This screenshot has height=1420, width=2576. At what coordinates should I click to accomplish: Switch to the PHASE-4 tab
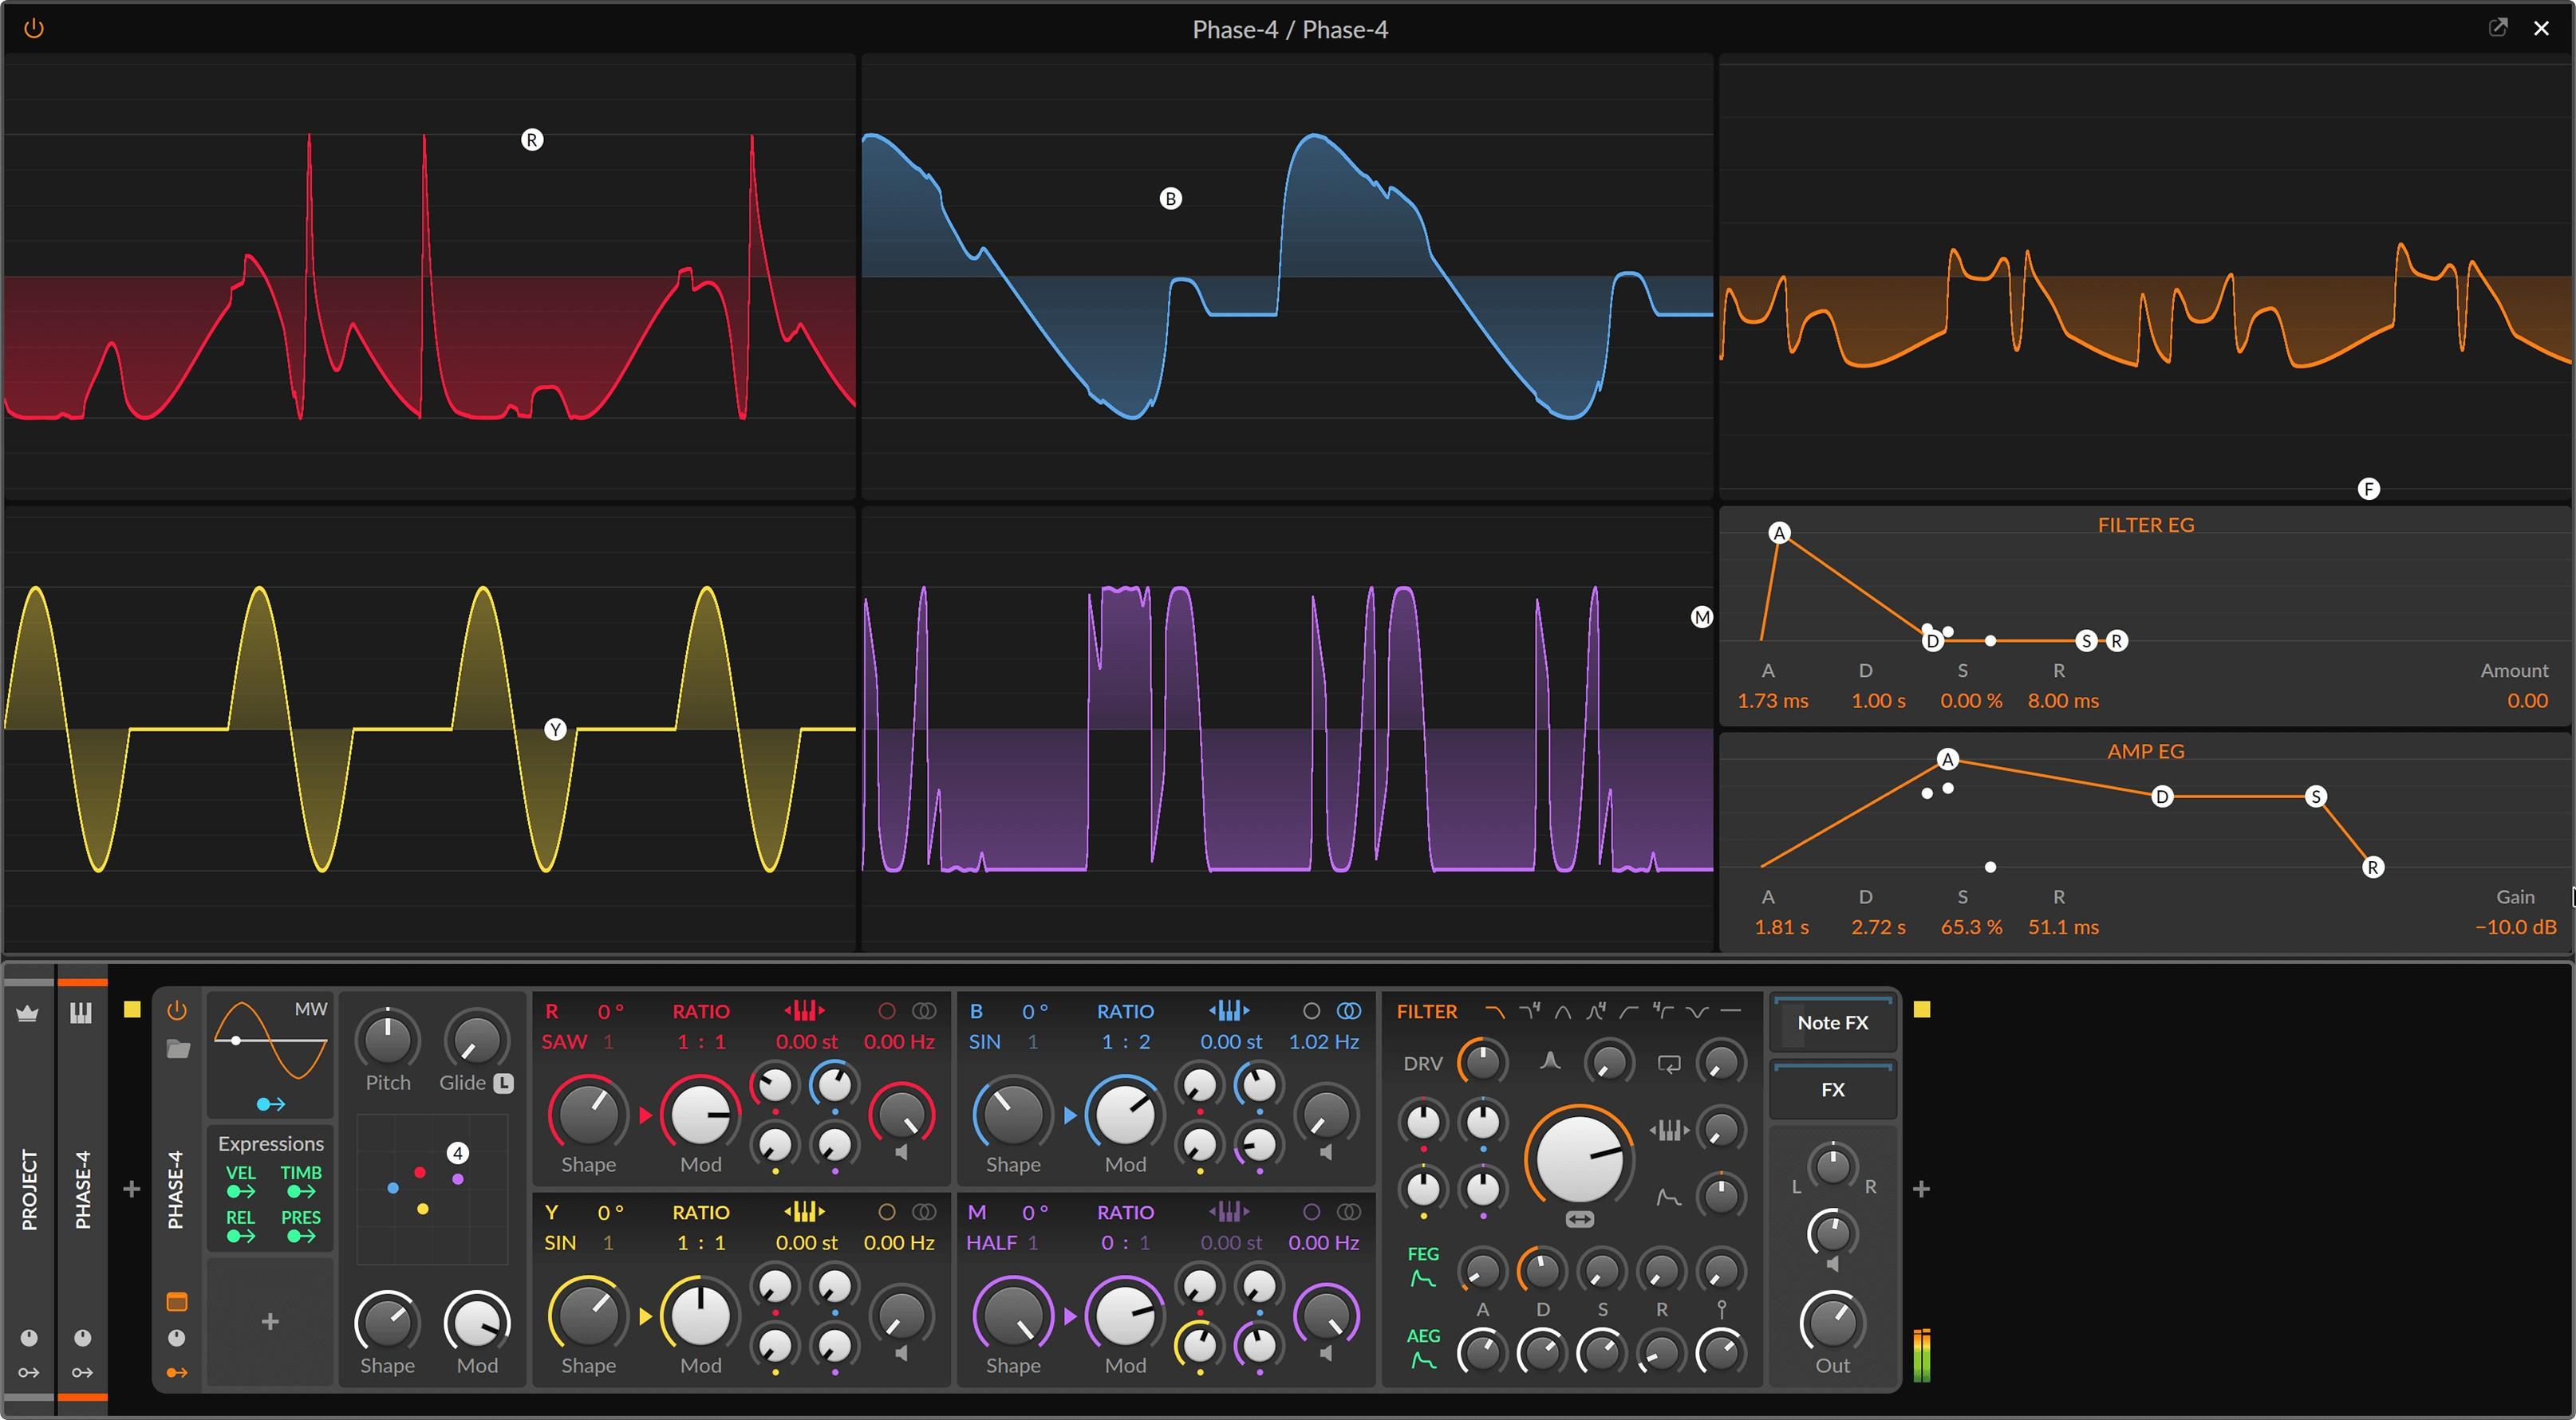tap(84, 1189)
